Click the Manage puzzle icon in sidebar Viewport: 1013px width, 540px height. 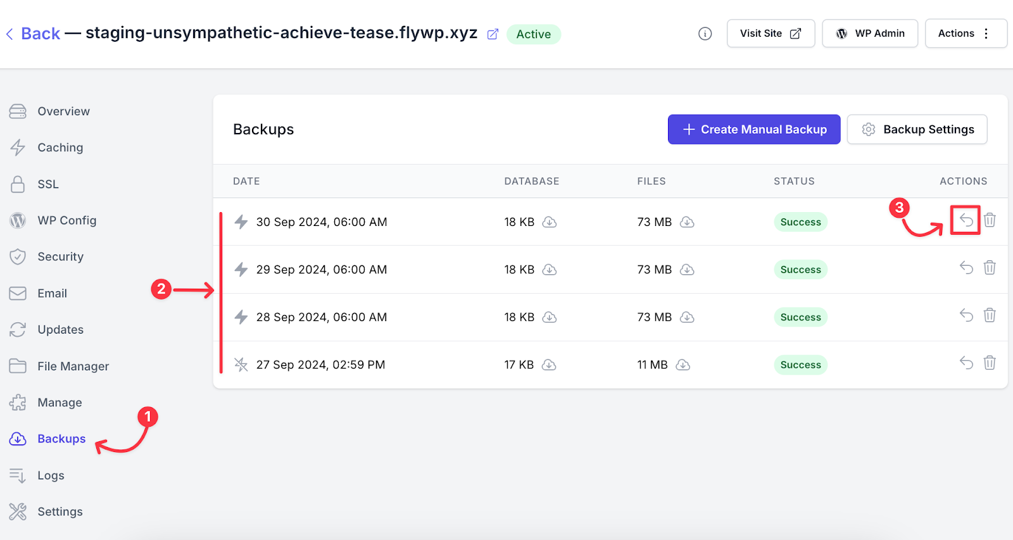pyautogui.click(x=18, y=403)
